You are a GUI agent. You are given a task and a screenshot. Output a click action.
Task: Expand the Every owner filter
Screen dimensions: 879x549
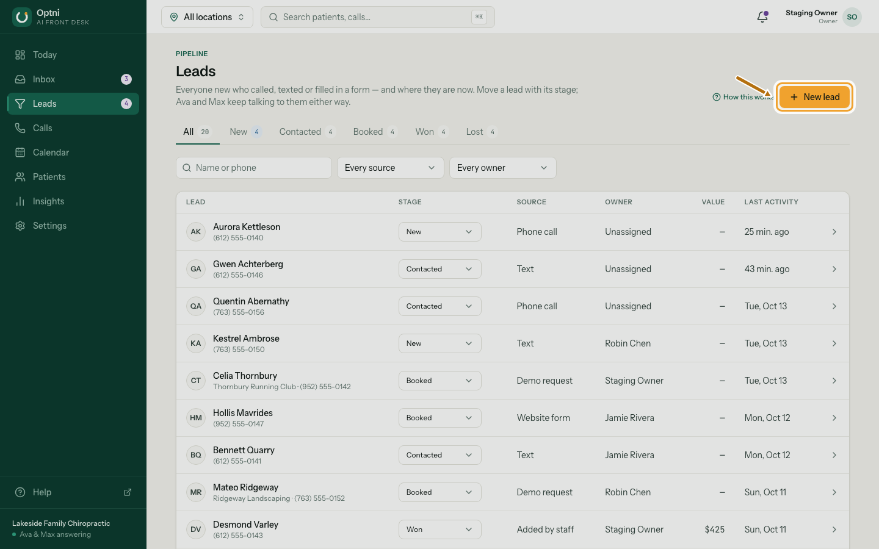tap(502, 168)
